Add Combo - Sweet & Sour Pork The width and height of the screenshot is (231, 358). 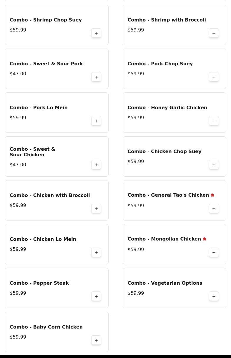[96, 77]
